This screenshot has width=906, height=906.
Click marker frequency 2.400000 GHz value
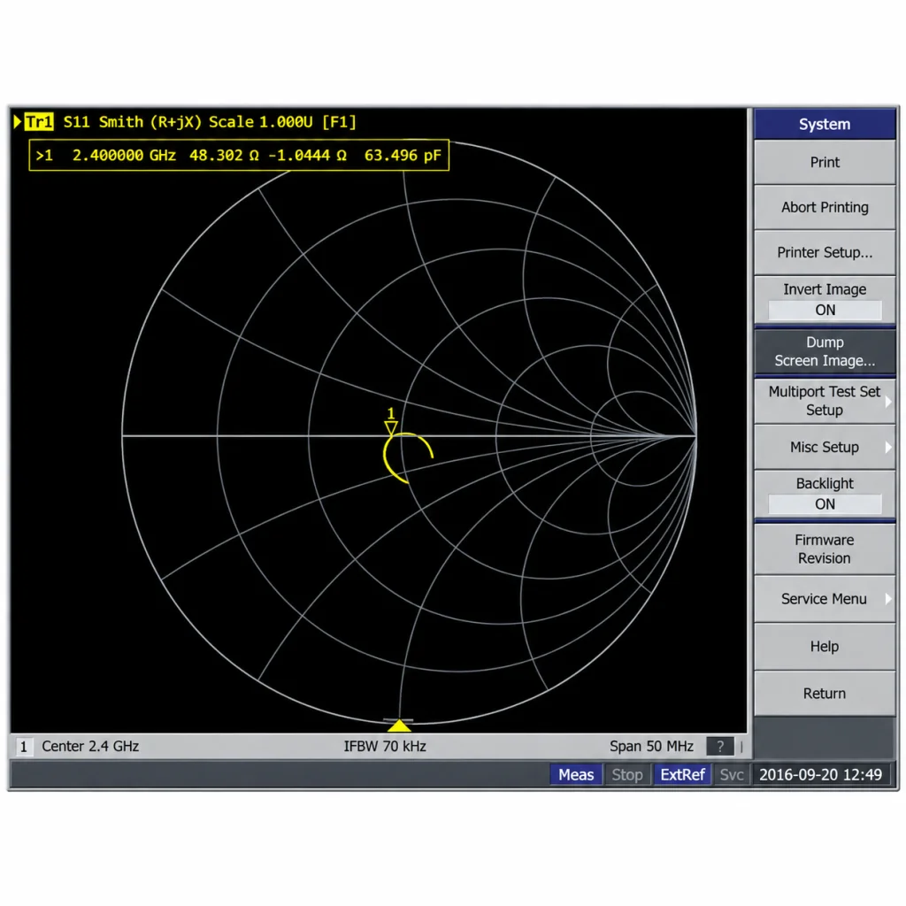(124, 156)
